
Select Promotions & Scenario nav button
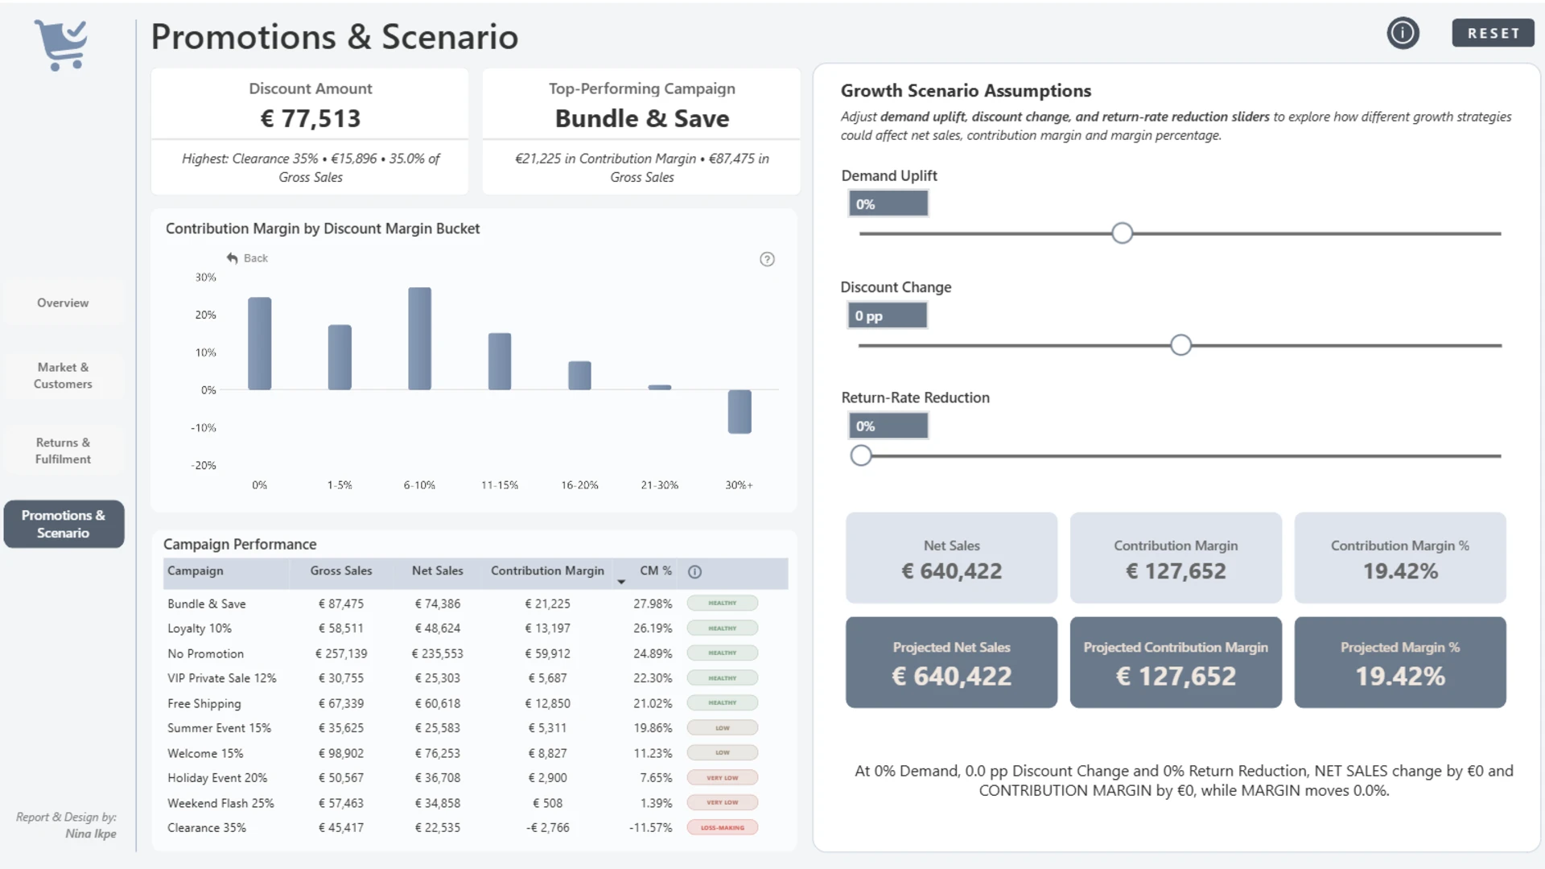click(x=64, y=524)
